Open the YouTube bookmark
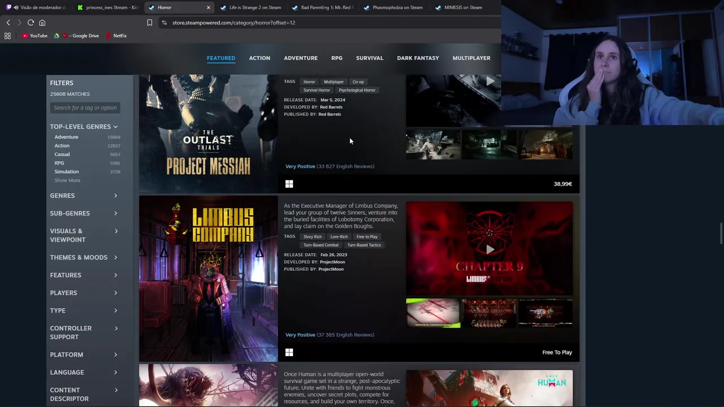This screenshot has width=724, height=407. tap(35, 36)
